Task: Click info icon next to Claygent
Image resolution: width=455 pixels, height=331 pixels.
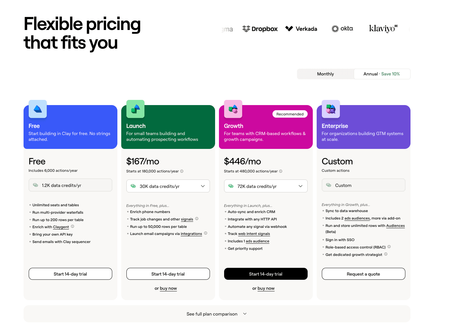Action: click(x=73, y=227)
